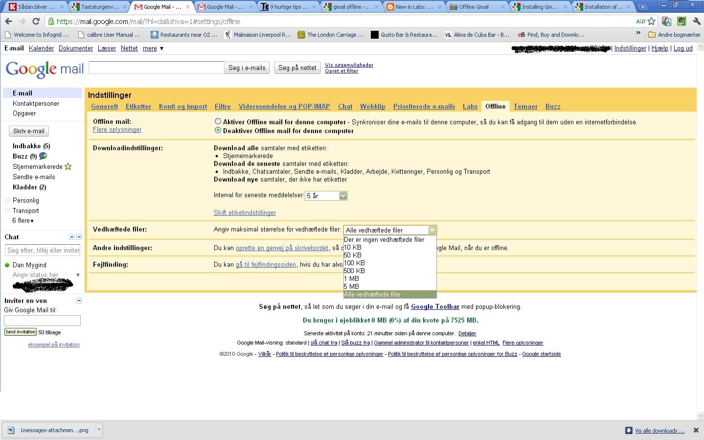Click the bookmark star in address bar
The width and height of the screenshot is (704, 440).
point(651,22)
